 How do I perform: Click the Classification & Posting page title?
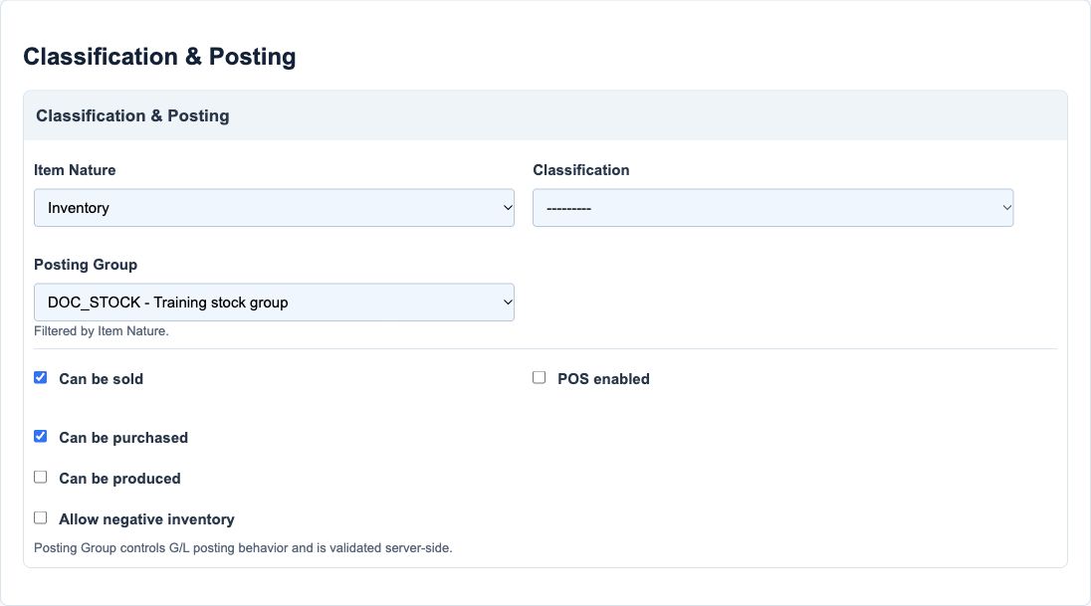[159, 57]
